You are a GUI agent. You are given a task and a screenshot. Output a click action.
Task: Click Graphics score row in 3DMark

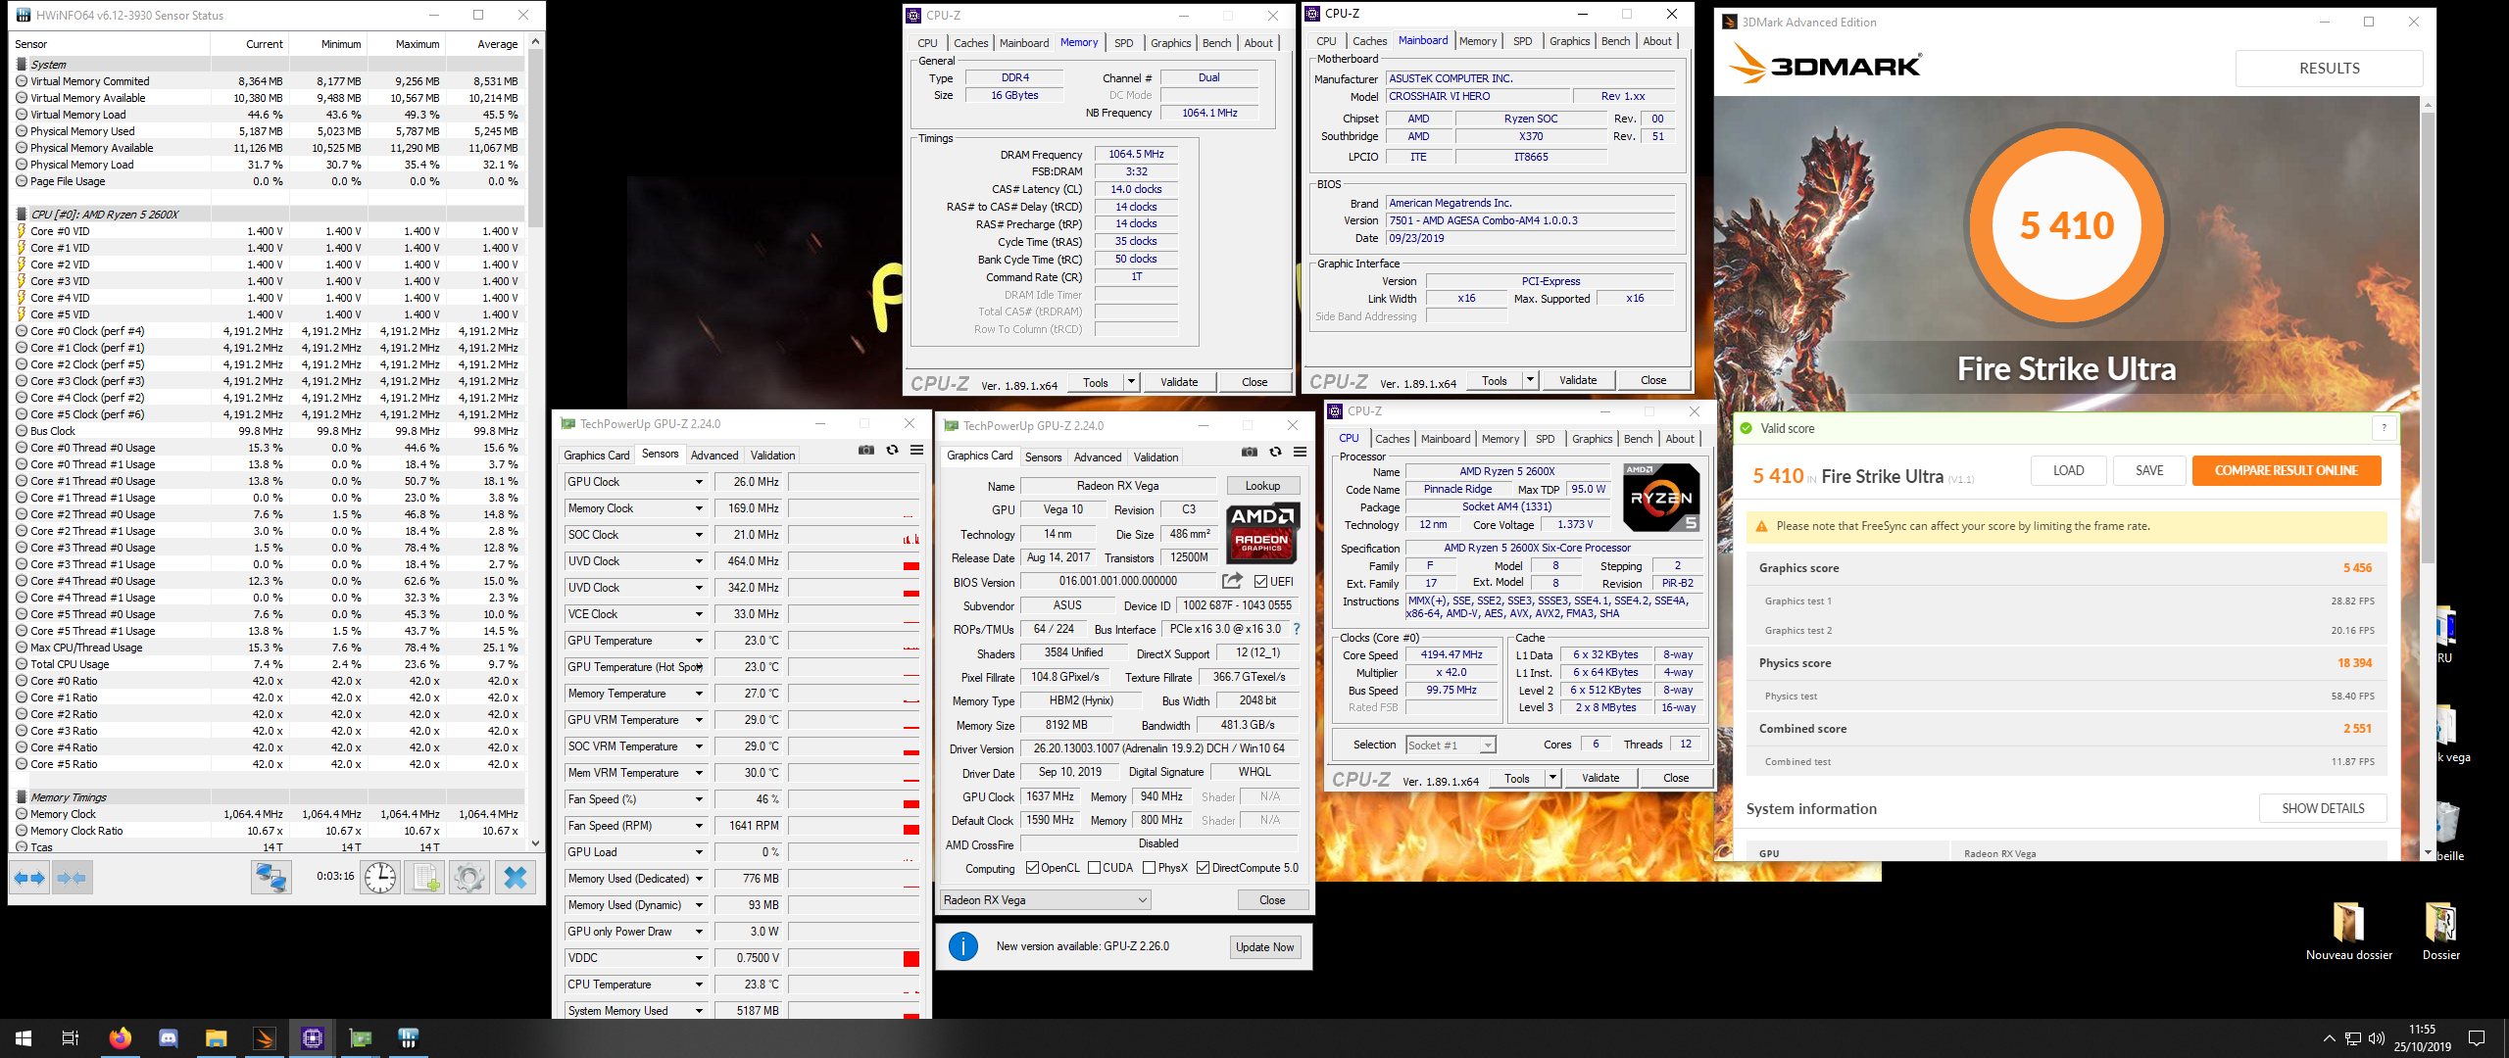(x=2066, y=568)
